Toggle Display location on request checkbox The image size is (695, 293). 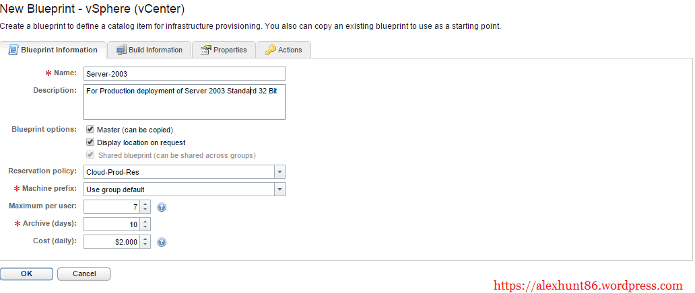tap(90, 142)
